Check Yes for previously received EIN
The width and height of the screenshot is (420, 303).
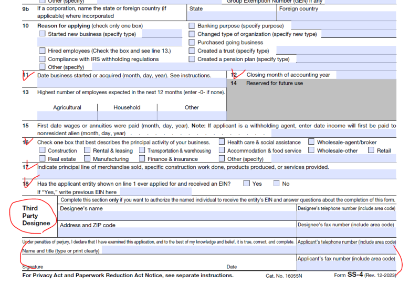click(247, 183)
